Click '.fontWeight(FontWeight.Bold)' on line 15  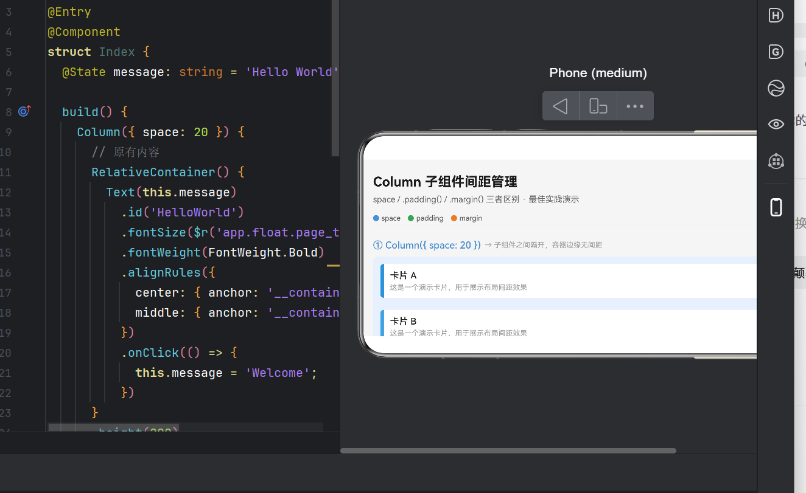(223, 252)
